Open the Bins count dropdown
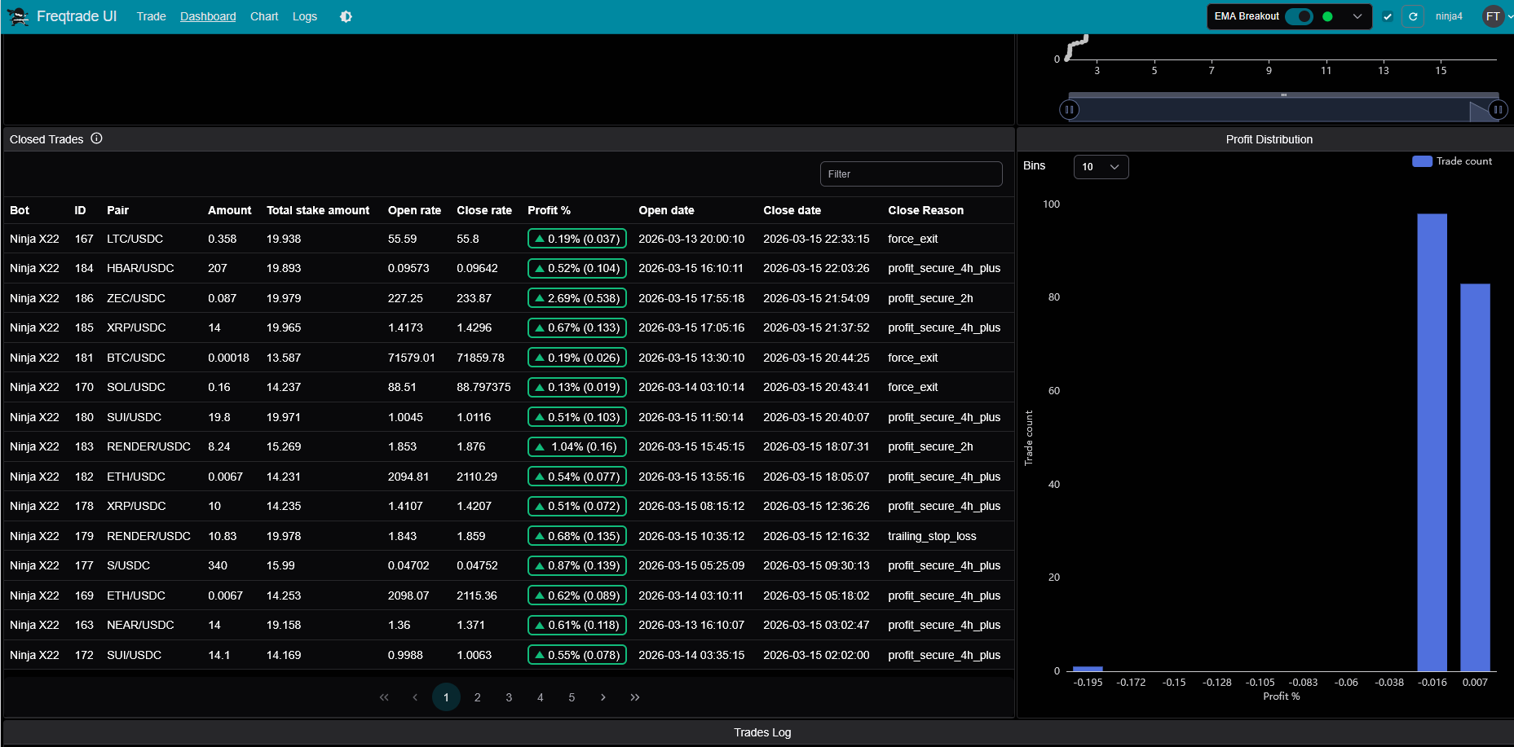 pyautogui.click(x=1101, y=167)
